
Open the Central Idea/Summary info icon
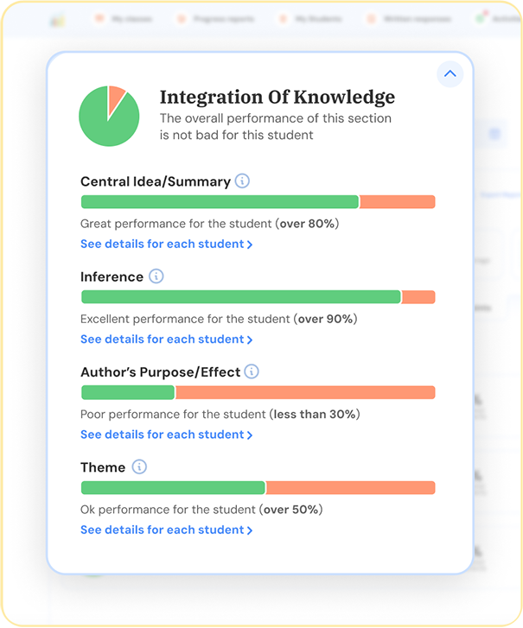pyautogui.click(x=242, y=181)
